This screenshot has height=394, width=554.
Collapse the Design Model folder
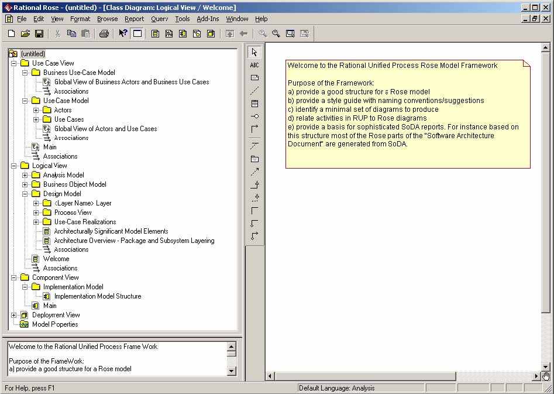click(x=25, y=194)
